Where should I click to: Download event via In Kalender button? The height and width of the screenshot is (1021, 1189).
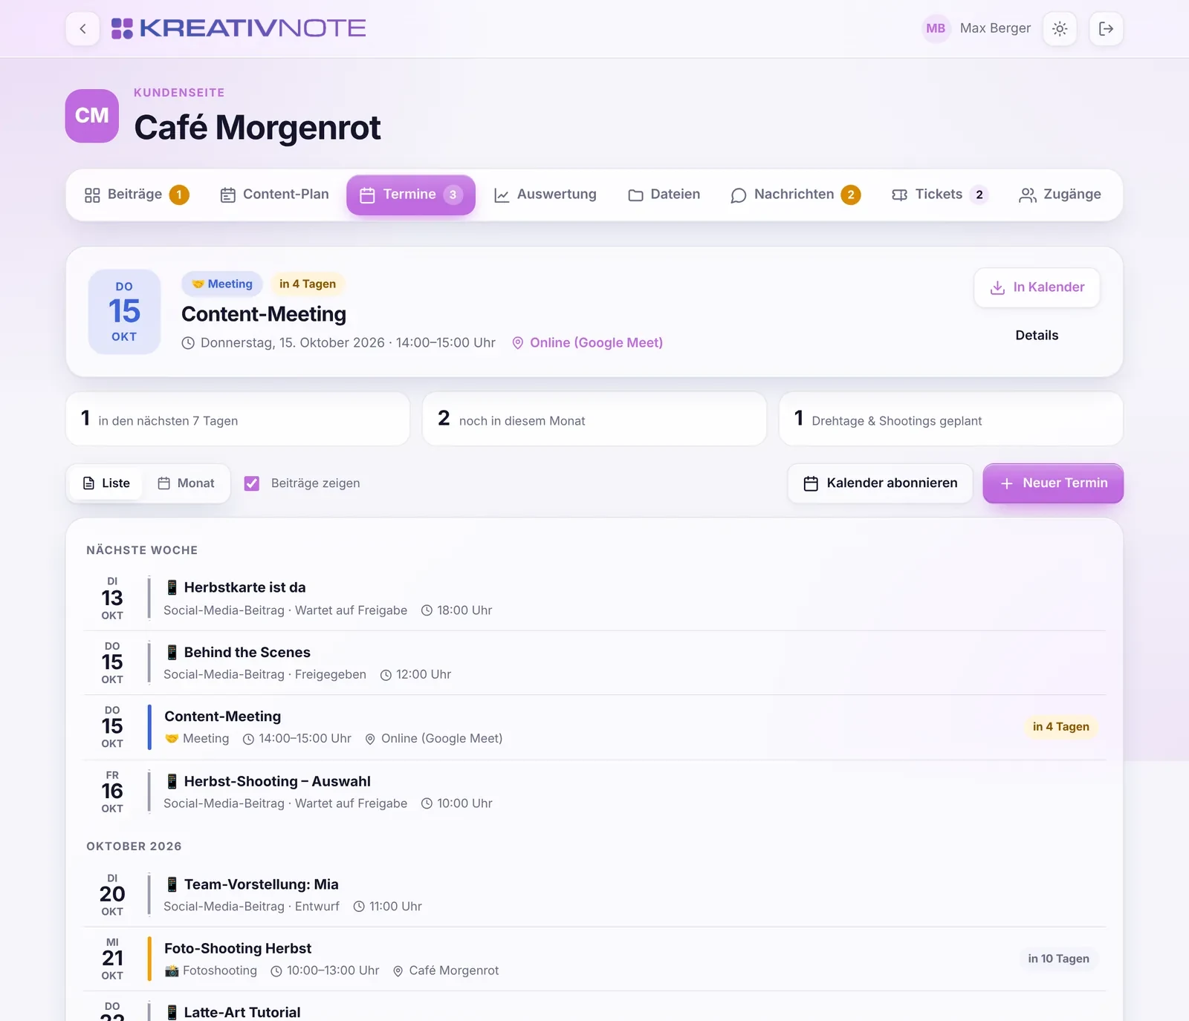pos(1037,287)
